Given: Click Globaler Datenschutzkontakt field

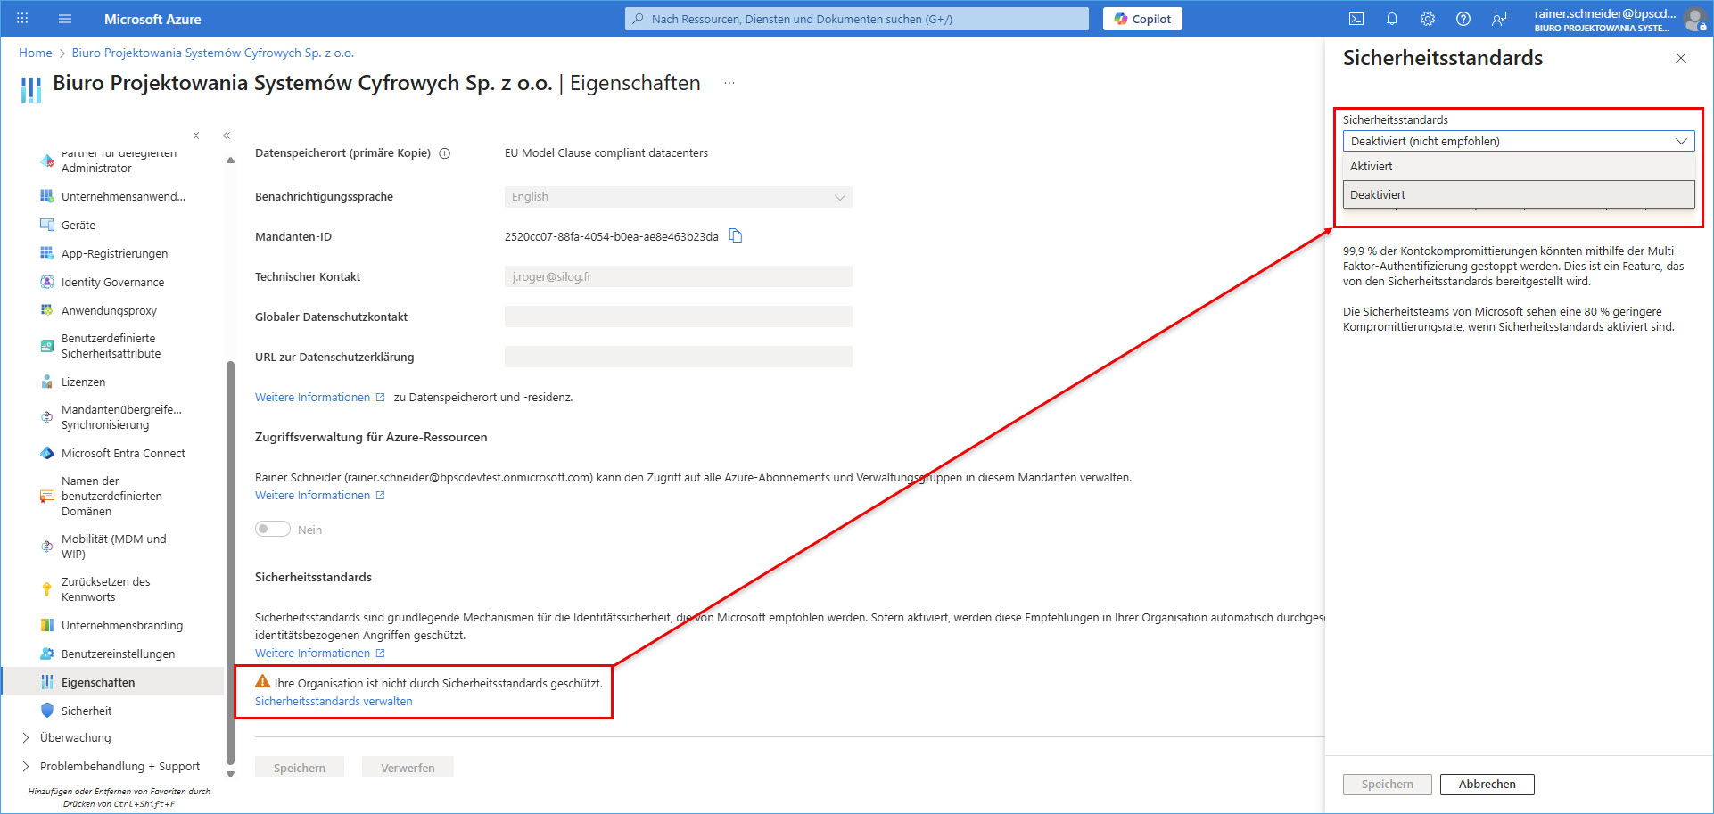Looking at the screenshot, I should (678, 317).
